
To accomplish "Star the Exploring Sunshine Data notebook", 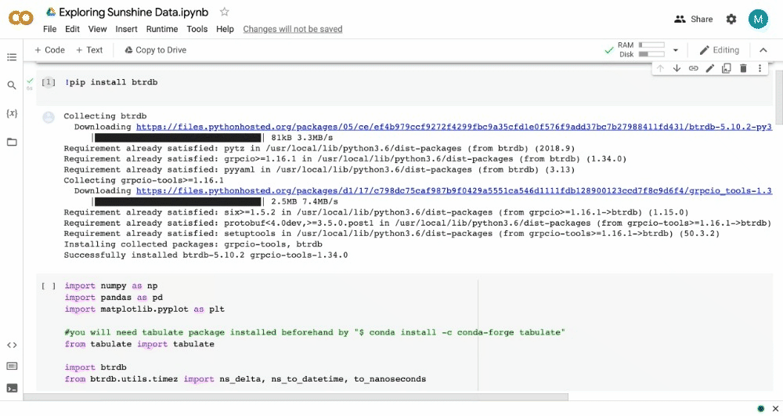I will click(225, 12).
